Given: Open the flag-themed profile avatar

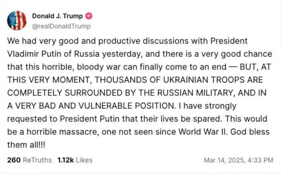Looking at the screenshot, I should (17, 20).
